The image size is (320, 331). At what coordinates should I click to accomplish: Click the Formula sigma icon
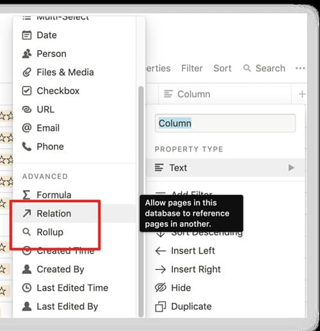[26, 195]
